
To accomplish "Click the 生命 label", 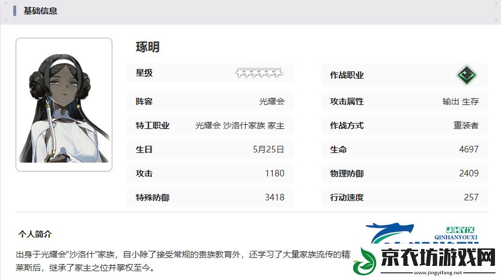I will click(338, 149).
